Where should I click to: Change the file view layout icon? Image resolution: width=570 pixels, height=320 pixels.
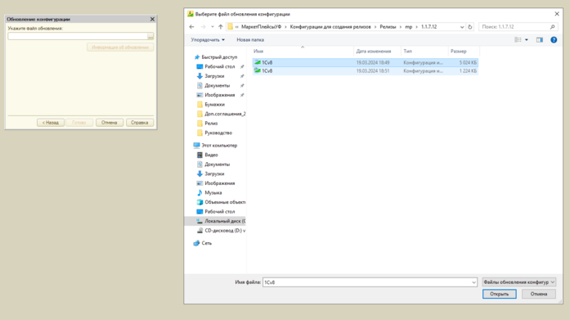pyautogui.click(x=518, y=39)
